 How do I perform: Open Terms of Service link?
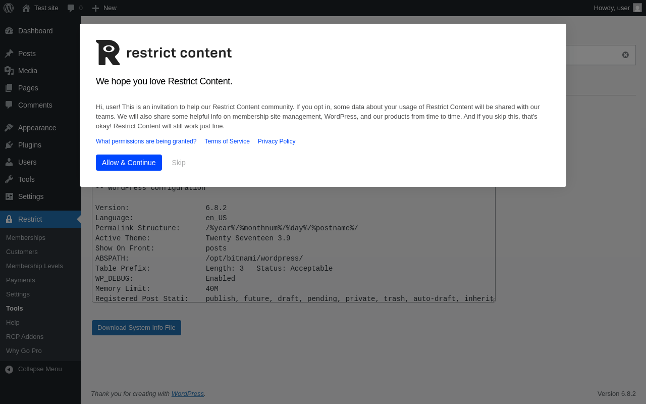[227, 141]
